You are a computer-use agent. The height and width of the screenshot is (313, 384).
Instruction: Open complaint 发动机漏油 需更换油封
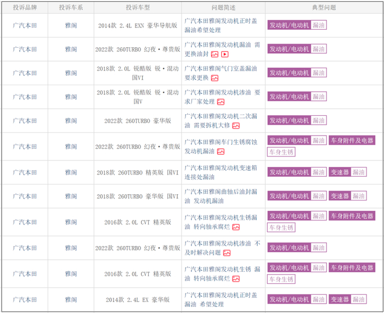(x=222, y=49)
